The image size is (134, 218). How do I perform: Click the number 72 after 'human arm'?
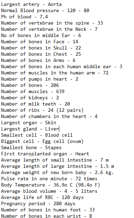(x=106, y=73)
